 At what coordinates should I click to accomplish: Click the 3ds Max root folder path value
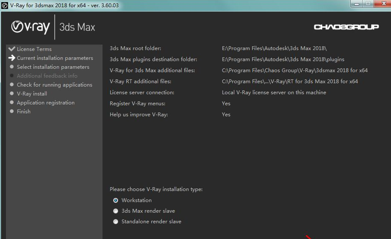[274, 48]
